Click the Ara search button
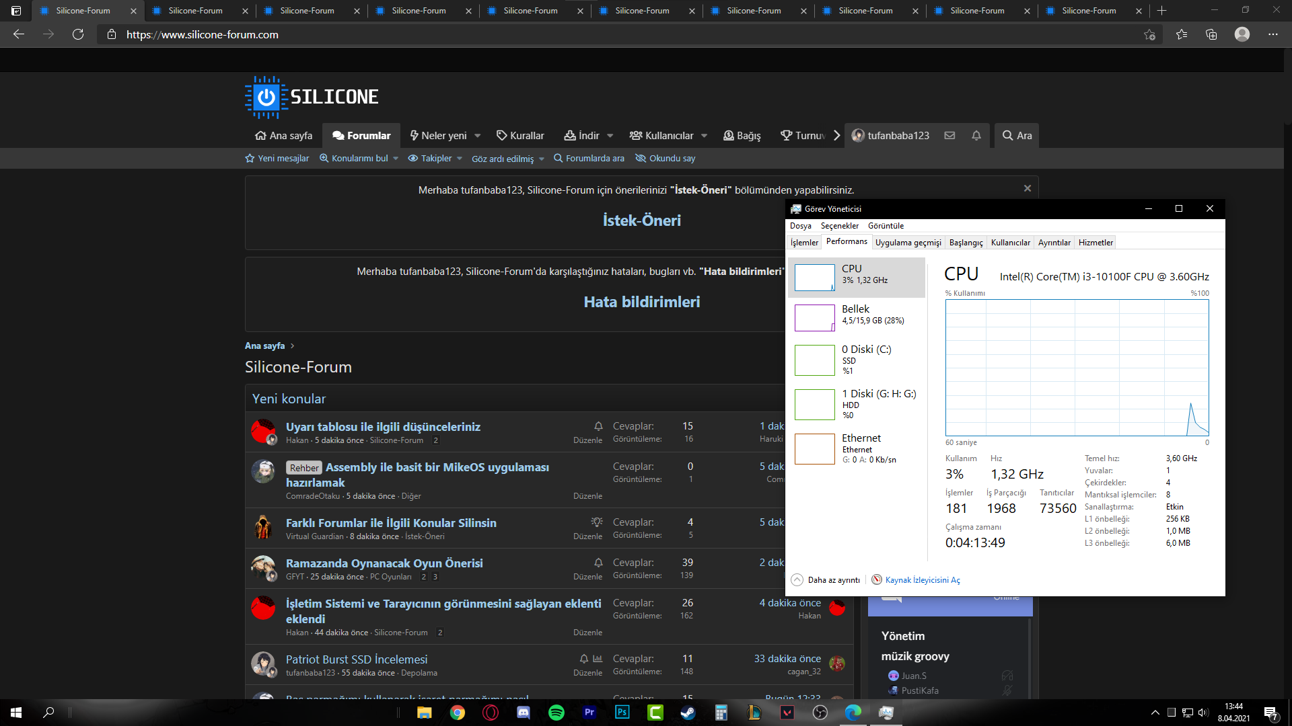 pos(1017,135)
